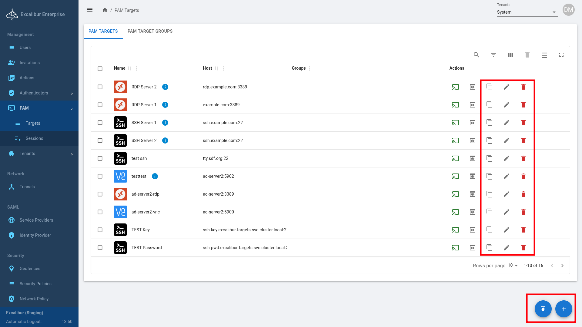Click the home breadcrumb link

pyautogui.click(x=105, y=10)
